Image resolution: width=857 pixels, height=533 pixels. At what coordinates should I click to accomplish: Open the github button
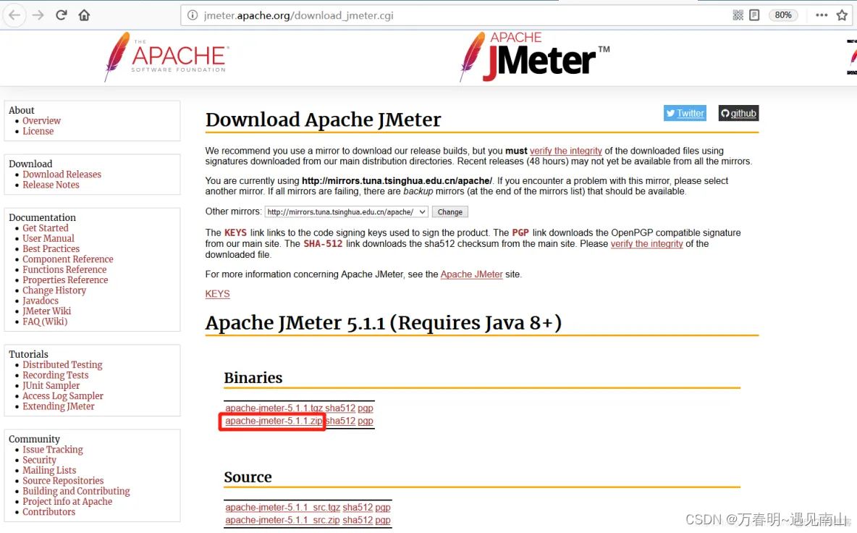pos(738,113)
